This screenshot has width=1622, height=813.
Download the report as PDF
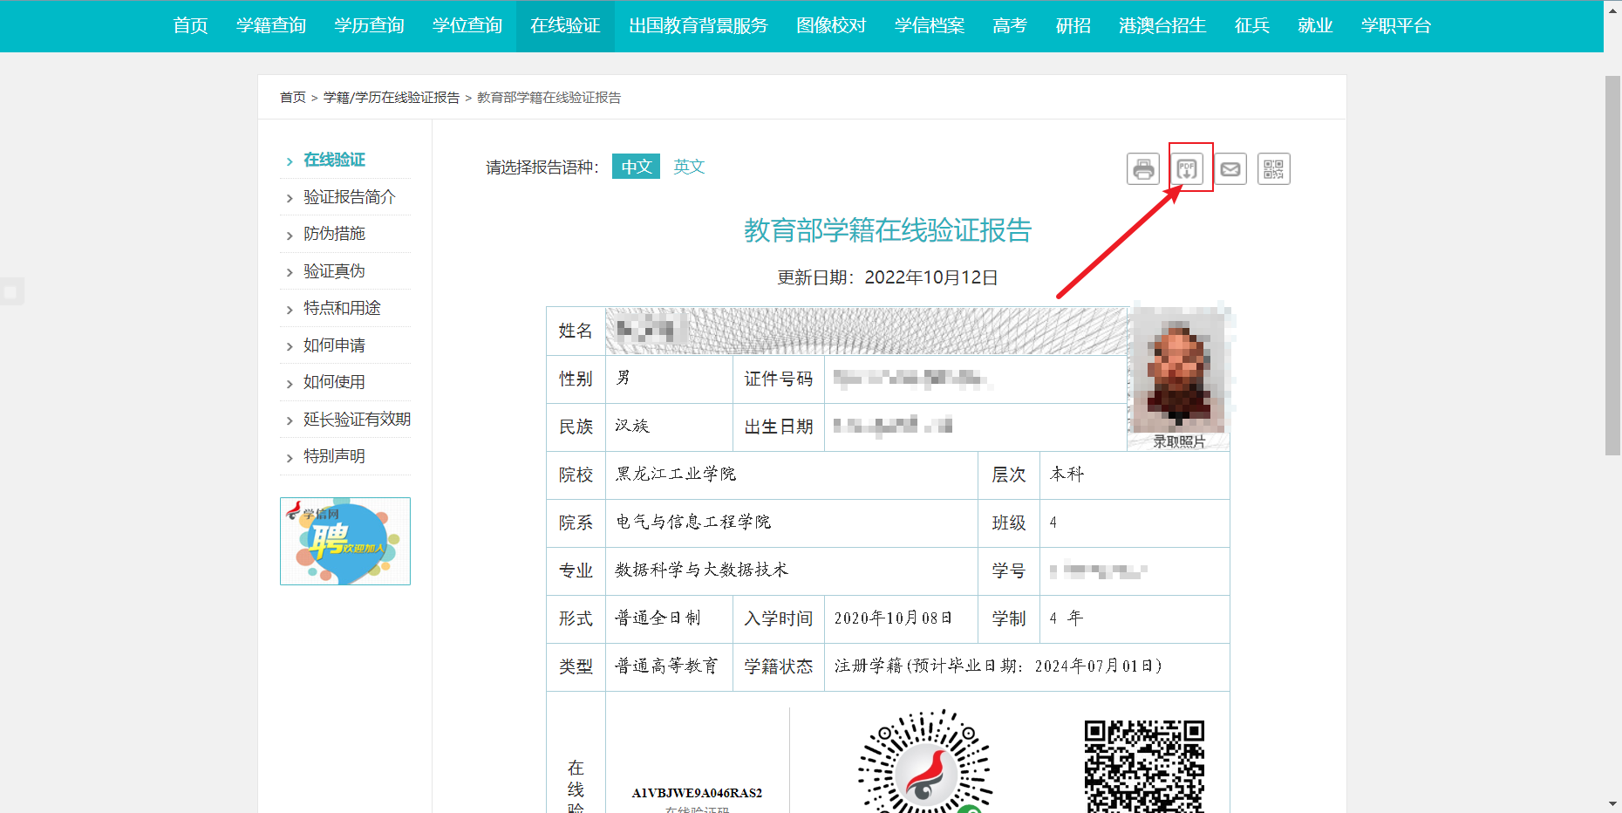(1187, 168)
